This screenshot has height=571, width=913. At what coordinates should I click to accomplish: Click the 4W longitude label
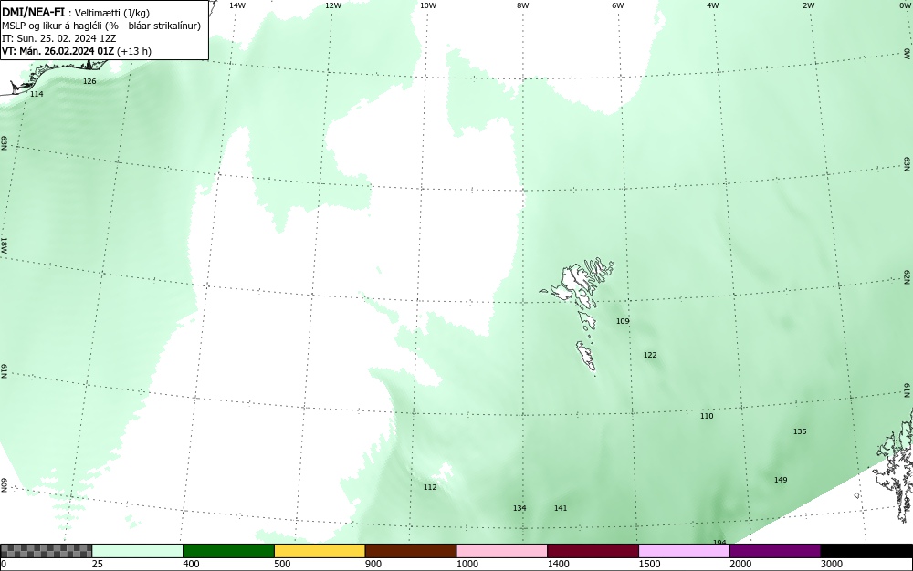pos(713,5)
